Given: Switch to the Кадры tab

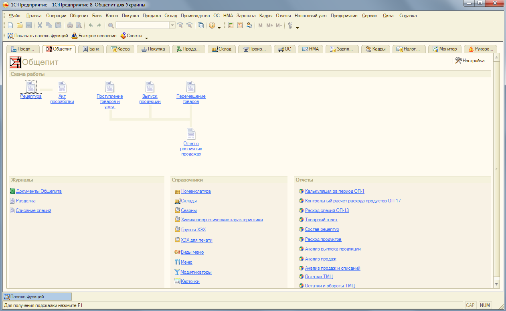Looking at the screenshot, I should 376,49.
